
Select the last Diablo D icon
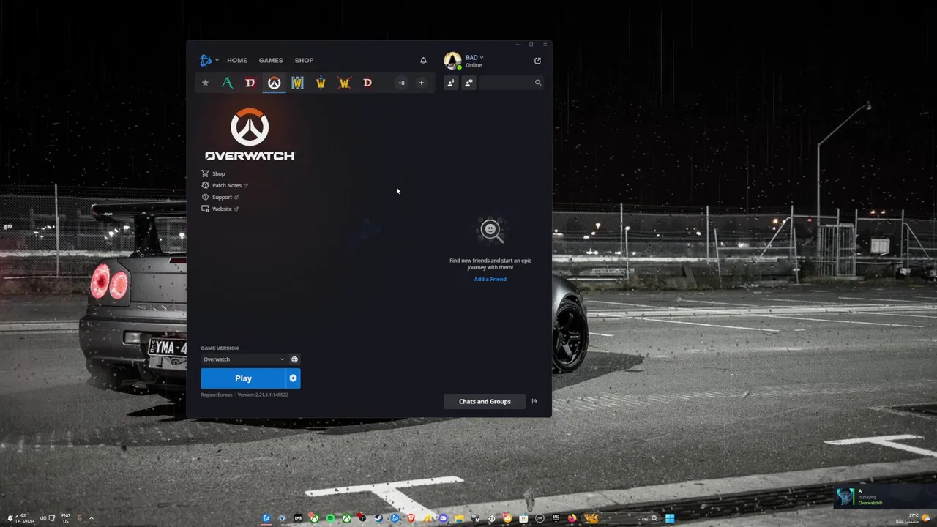(x=367, y=83)
